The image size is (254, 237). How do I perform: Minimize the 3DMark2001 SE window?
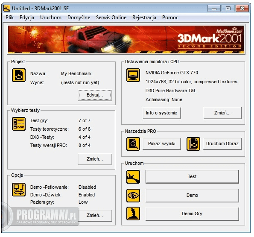[214, 9]
